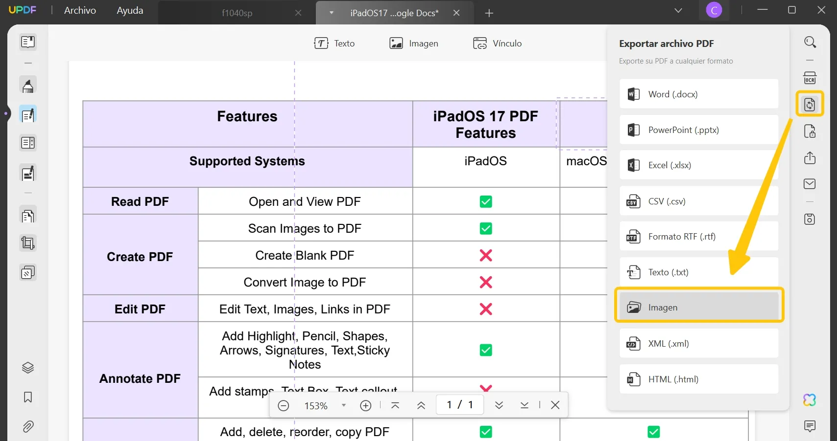Open the Export PDF icon in right sidebar

click(810, 104)
